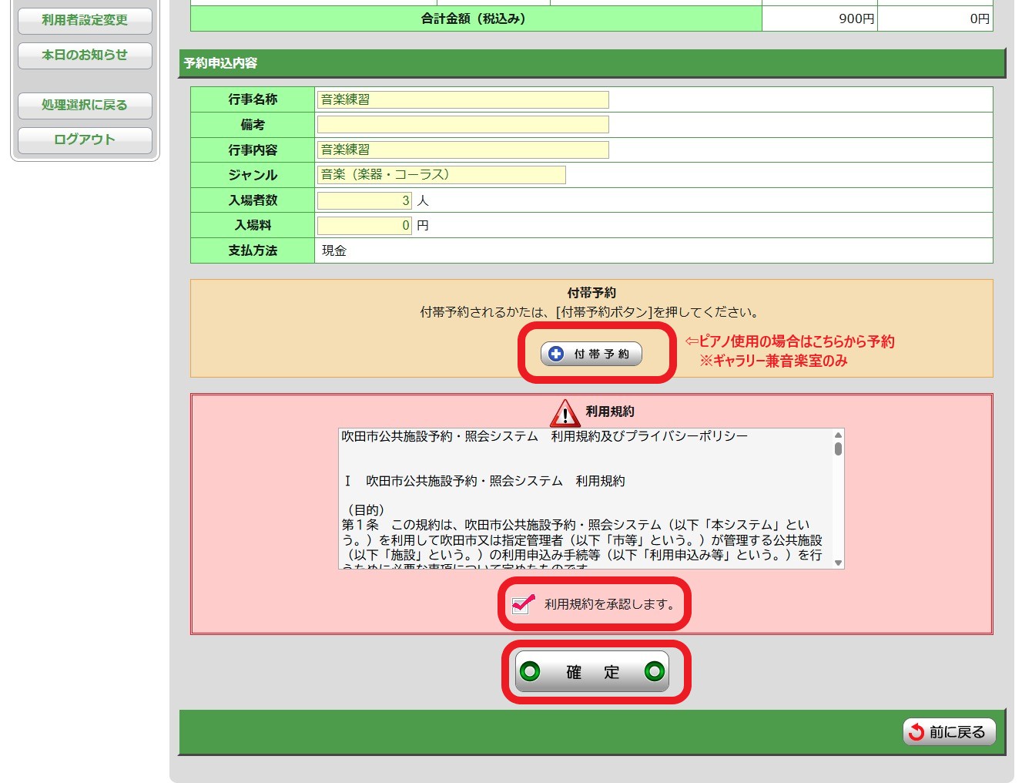Screen dimensions: 1022x783
Task: Select the ジャンル field
Action: [441, 175]
